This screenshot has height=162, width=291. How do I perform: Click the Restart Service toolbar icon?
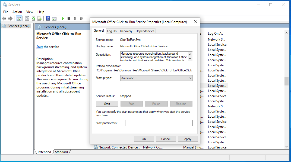81,18
